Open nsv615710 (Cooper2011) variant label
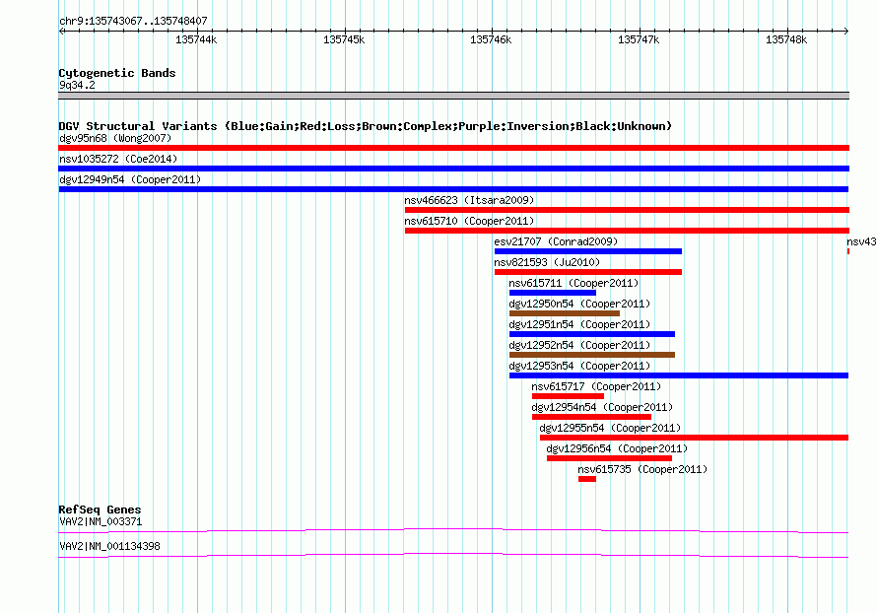 click(469, 221)
